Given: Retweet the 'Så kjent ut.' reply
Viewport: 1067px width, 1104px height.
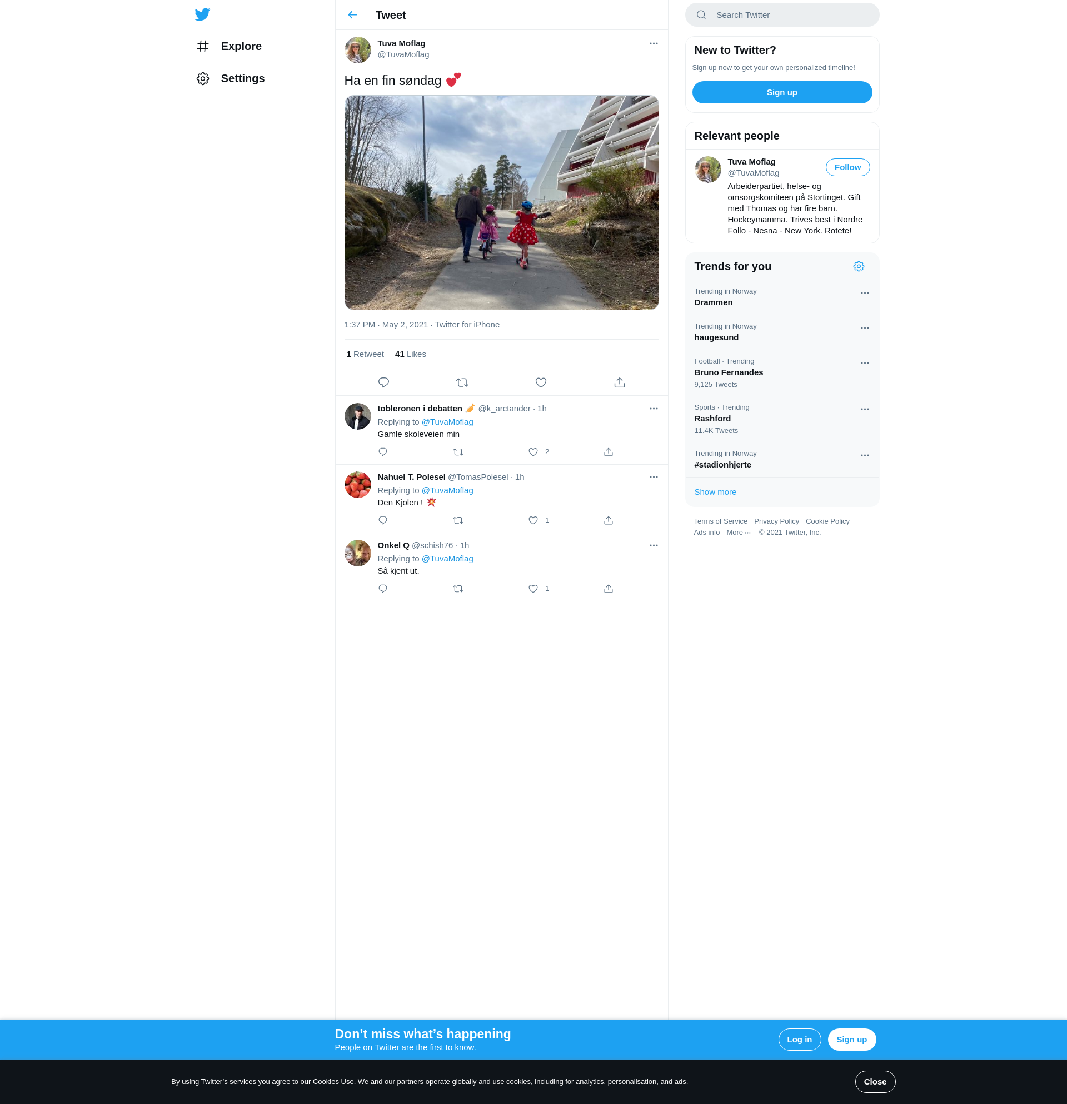Looking at the screenshot, I should point(458,589).
